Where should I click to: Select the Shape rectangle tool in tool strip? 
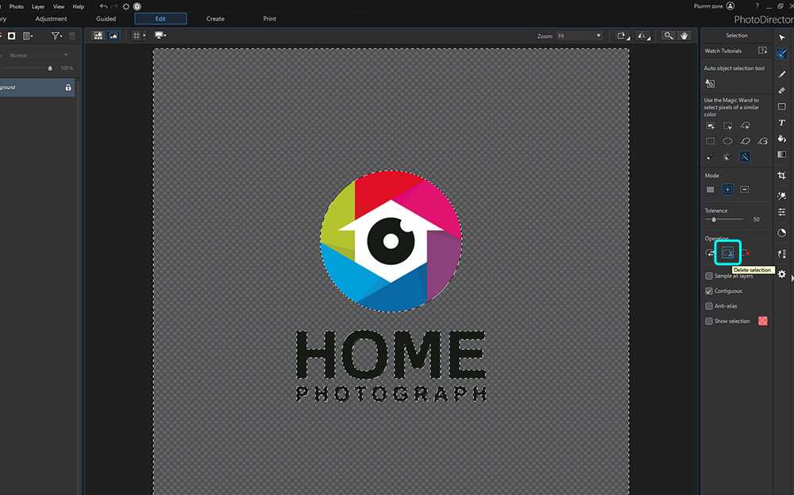click(x=782, y=107)
